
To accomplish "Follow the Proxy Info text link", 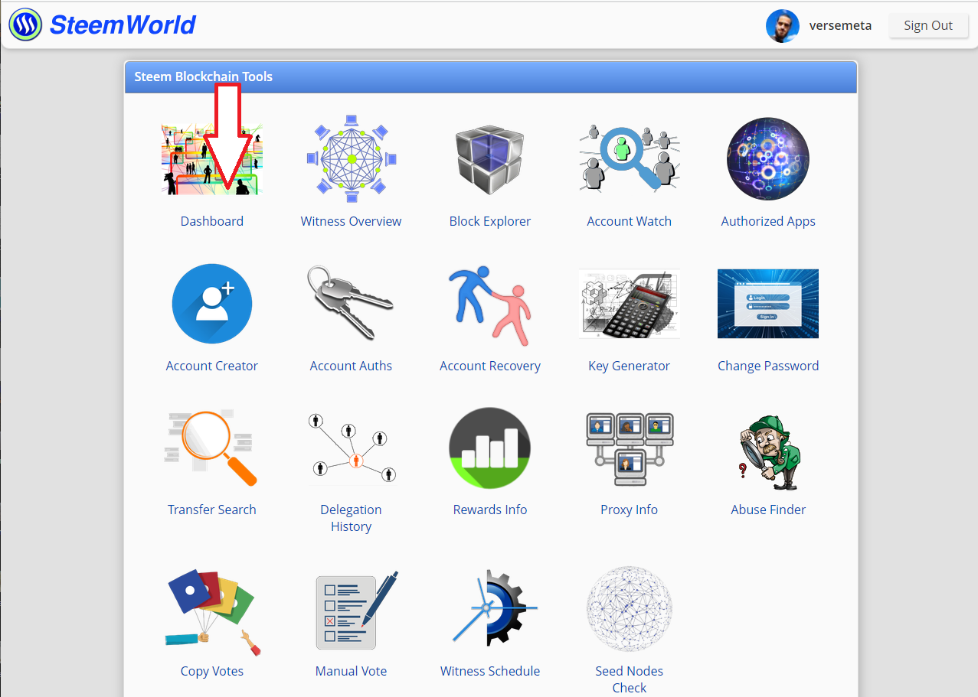I will [630, 510].
